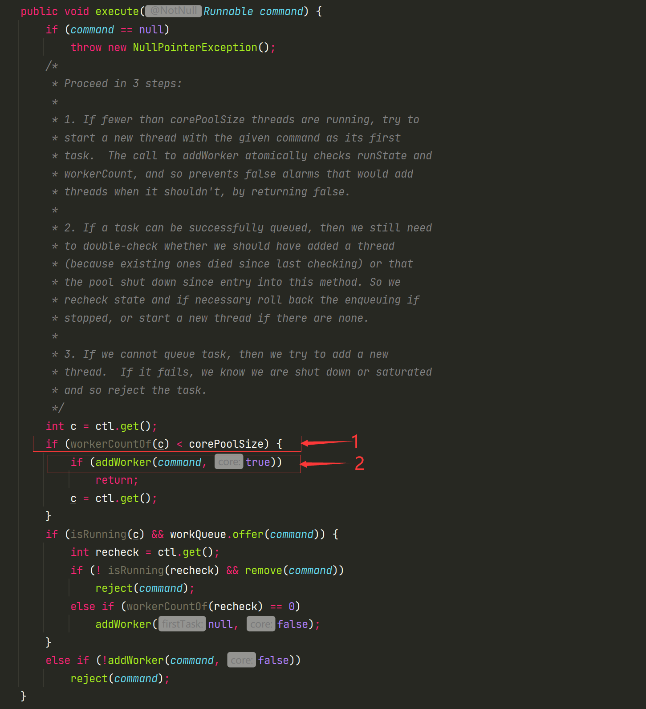Click "null" in the "command == null" check
This screenshot has width=646, height=709.
151,30
